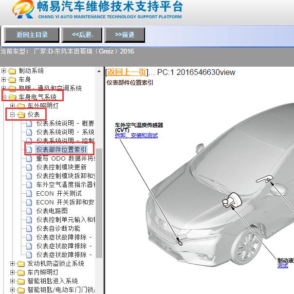Click document icon for 仪表系统说明 - 系统
The width and height of the screenshot is (294, 294).
click(x=29, y=132)
